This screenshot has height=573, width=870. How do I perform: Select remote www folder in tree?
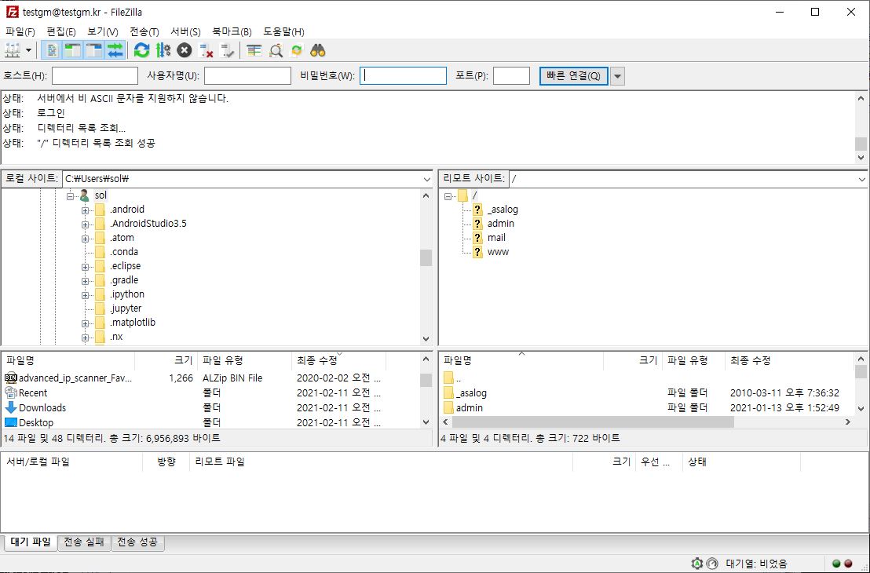(498, 252)
